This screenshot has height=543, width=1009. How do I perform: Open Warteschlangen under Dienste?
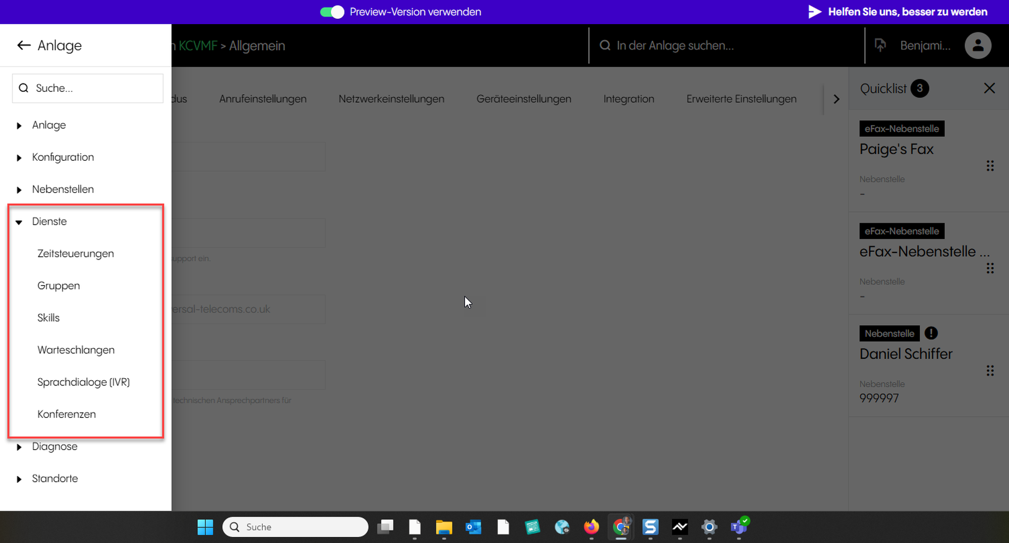[x=76, y=350]
